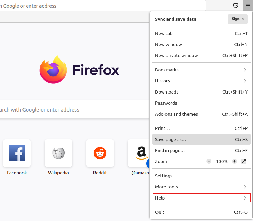Expand the Bookmarks submenu arrow
Viewport: 253px width, 221px height.
(x=245, y=70)
